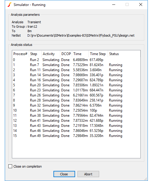Click the Status column header
Screen dimensions: 152x181
(124, 54)
